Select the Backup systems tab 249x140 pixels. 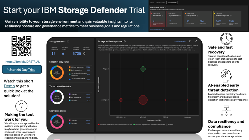[172, 3]
